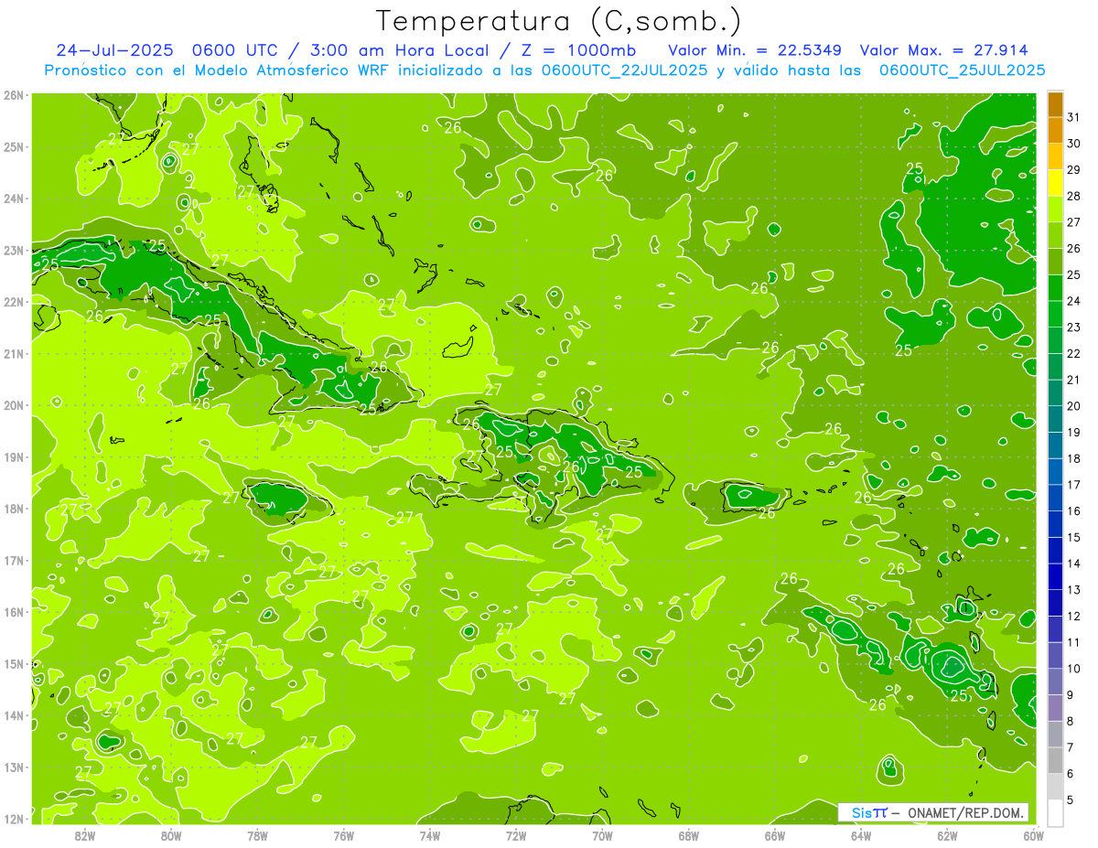Click the "0600UTC_25JUL2025" valid-until time
Viewport: 1098px width, 848px height.
(962, 70)
